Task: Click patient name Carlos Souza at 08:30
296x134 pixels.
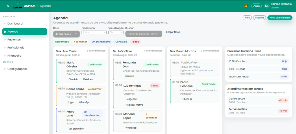Action: [75, 89]
